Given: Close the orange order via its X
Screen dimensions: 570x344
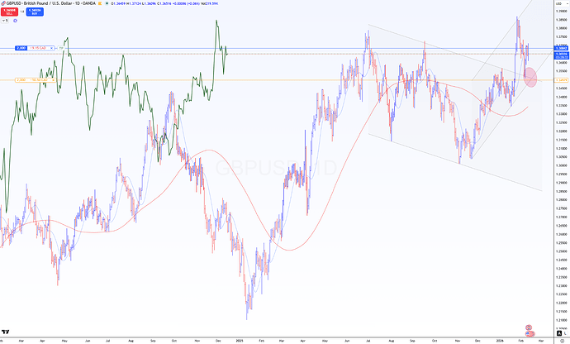Looking at the screenshot, I should pyautogui.click(x=54, y=79).
